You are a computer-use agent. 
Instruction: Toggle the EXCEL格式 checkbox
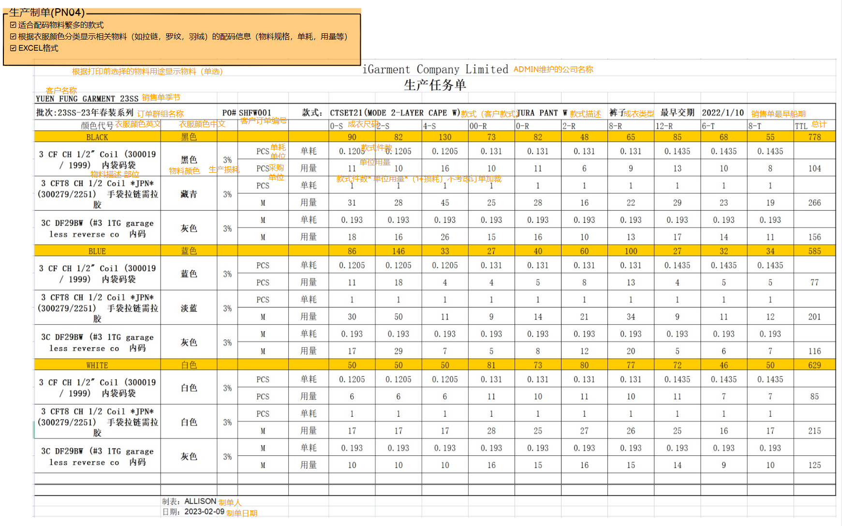click(13, 48)
